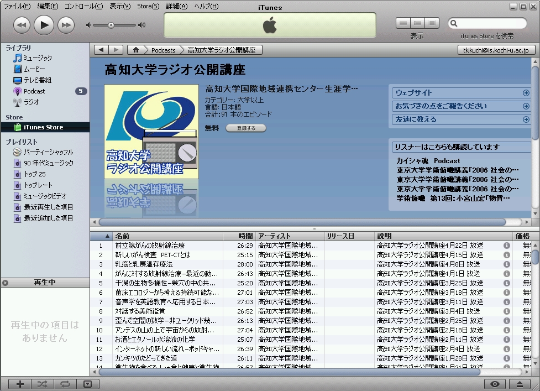This screenshot has height=391, width=540.
Task: Go to the iTunes Store home page
Action: coord(135,50)
